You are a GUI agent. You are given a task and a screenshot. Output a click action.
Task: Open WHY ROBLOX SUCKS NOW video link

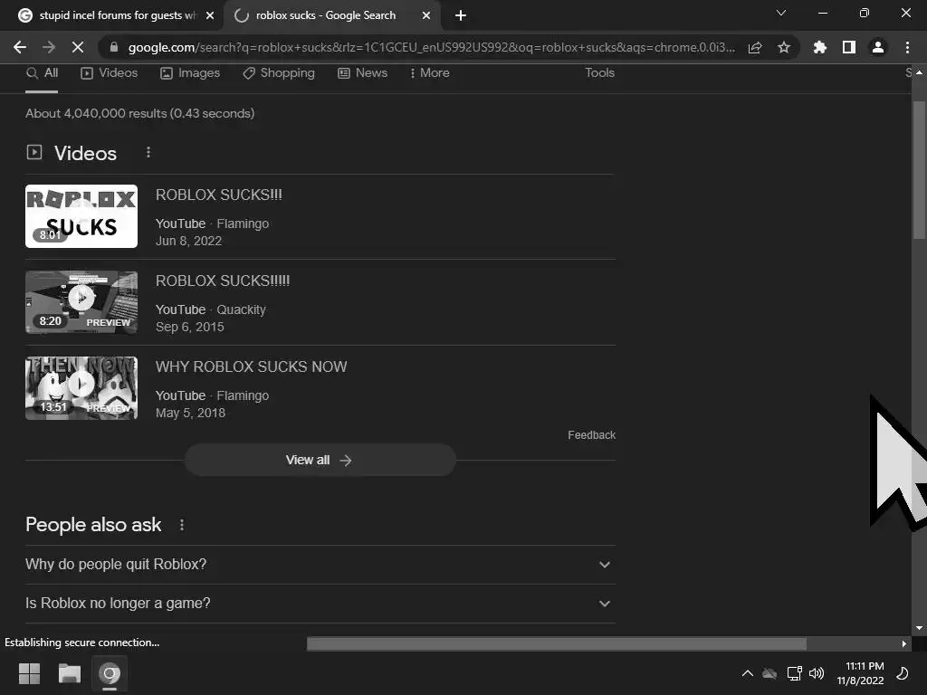(x=252, y=367)
